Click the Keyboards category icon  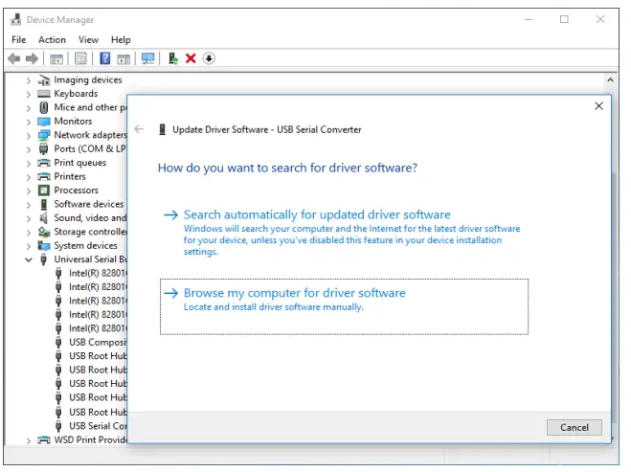tap(44, 94)
